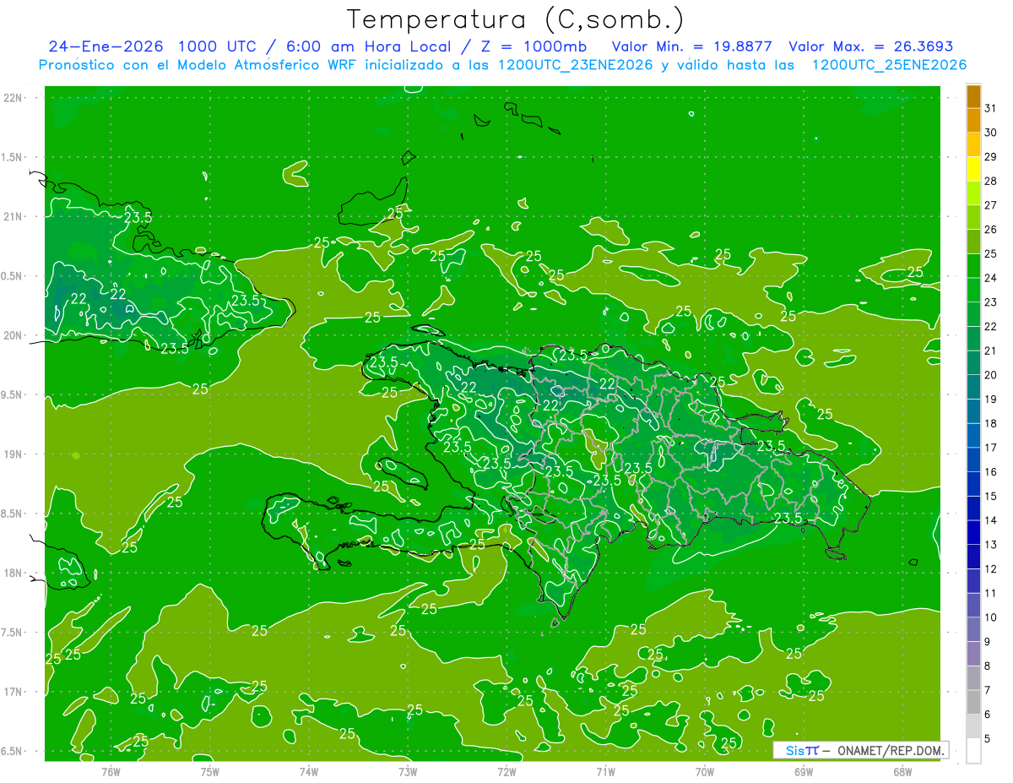Click 'Valor Max. = 26.3693' value

tap(870, 46)
